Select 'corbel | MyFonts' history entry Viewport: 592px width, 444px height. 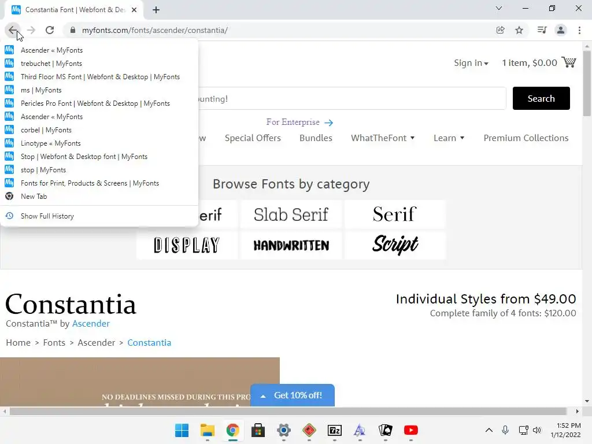coord(99,130)
